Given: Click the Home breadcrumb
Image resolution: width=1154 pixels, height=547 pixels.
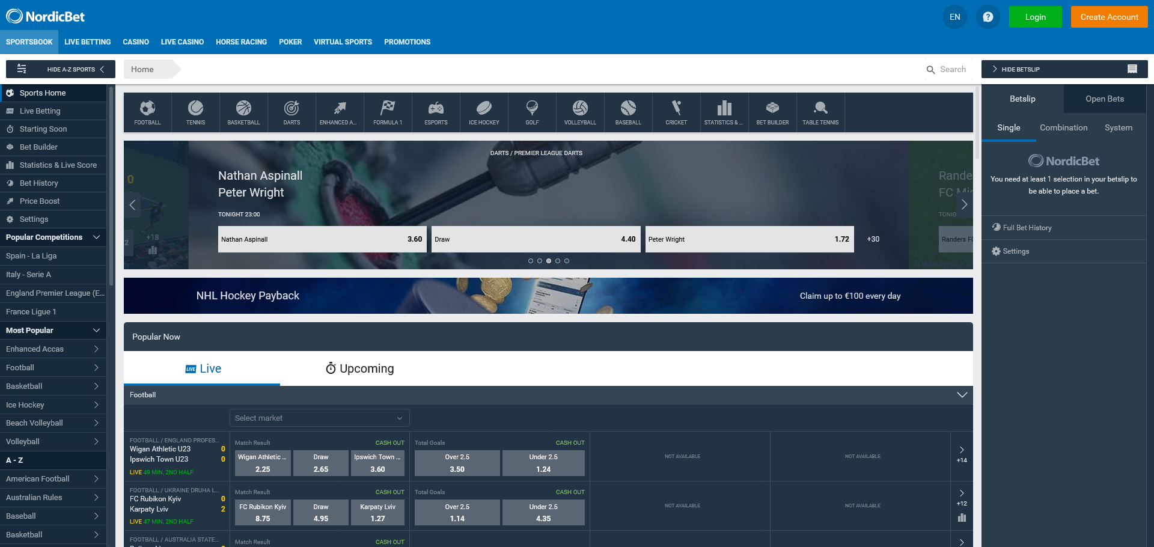Looking at the screenshot, I should 142,69.
